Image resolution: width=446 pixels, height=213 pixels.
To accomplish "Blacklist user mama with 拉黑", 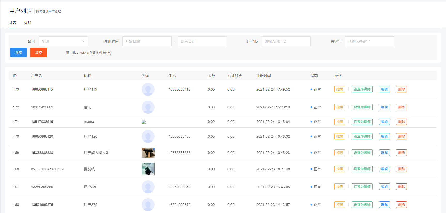I will tap(340, 122).
